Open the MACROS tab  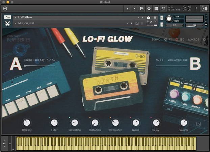tap(193, 40)
